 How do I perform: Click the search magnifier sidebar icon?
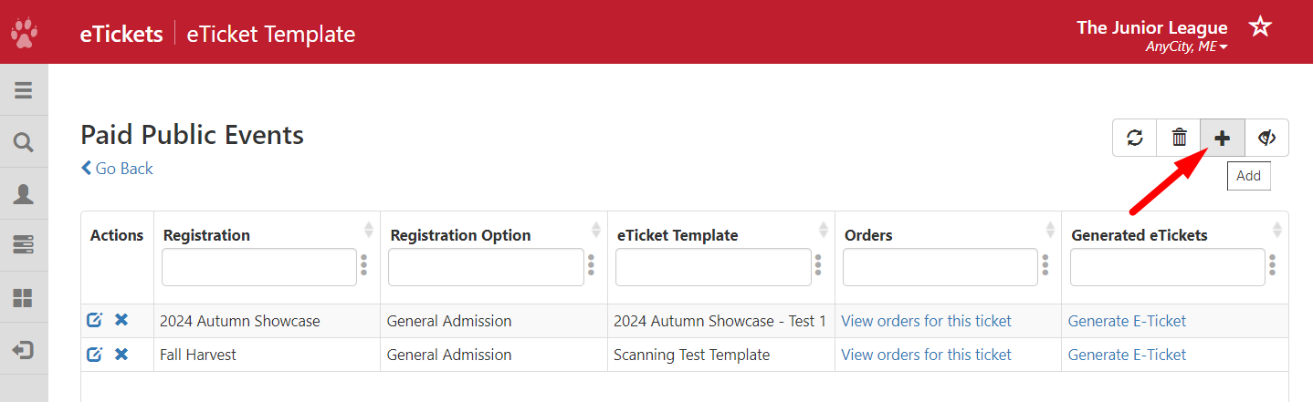point(24,142)
